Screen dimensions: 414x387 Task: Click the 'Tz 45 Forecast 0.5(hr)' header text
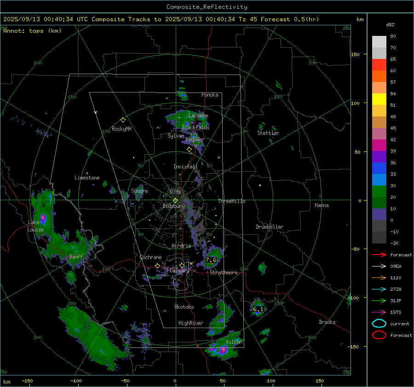tap(279, 19)
